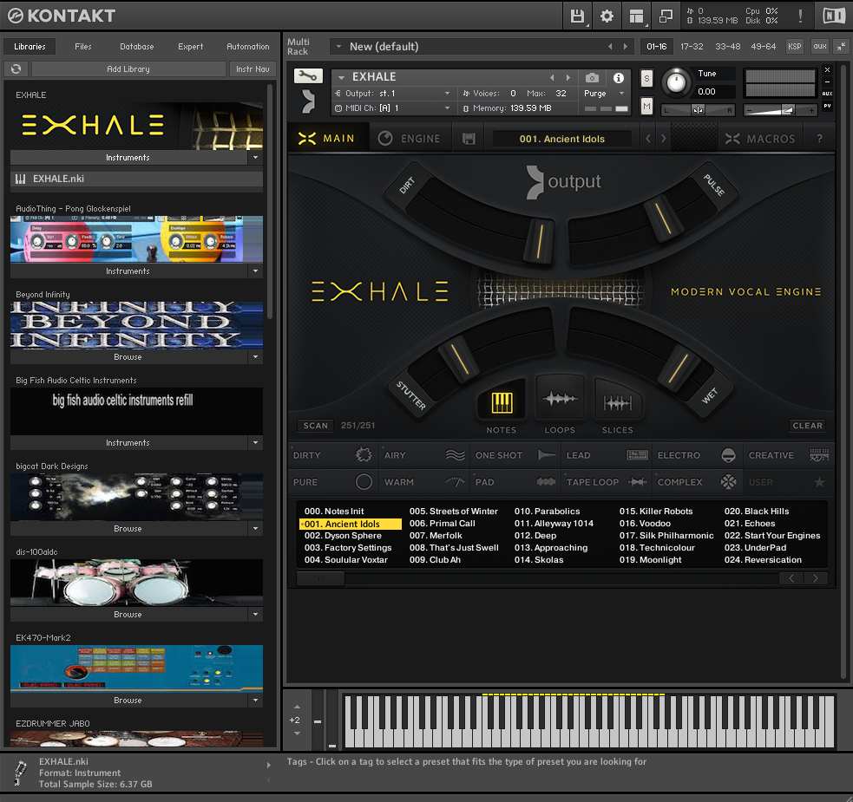Click previous instrument arrow in EXHALE header
The image size is (853, 802).
[x=552, y=78]
